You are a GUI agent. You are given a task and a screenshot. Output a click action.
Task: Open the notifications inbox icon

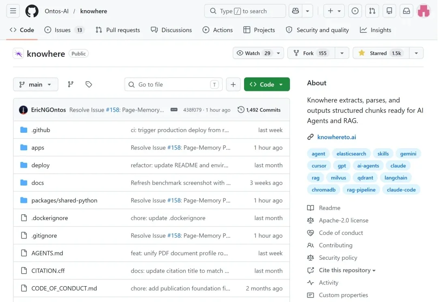coord(406,11)
